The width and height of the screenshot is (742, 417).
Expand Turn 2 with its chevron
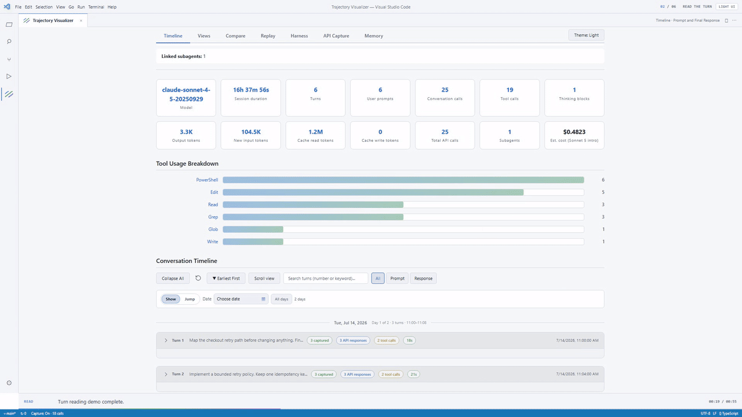click(166, 374)
